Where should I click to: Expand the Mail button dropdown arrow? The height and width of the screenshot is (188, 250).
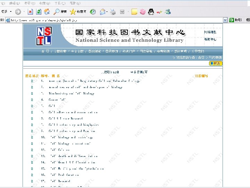[107, 12]
